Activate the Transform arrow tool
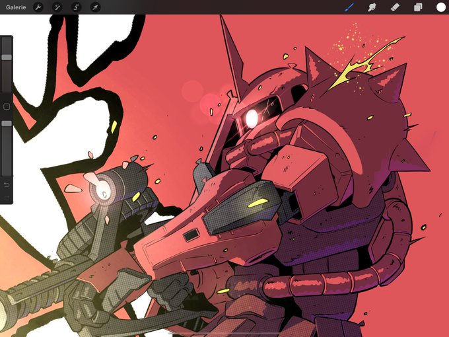This screenshot has height=337, width=449. 95,7
